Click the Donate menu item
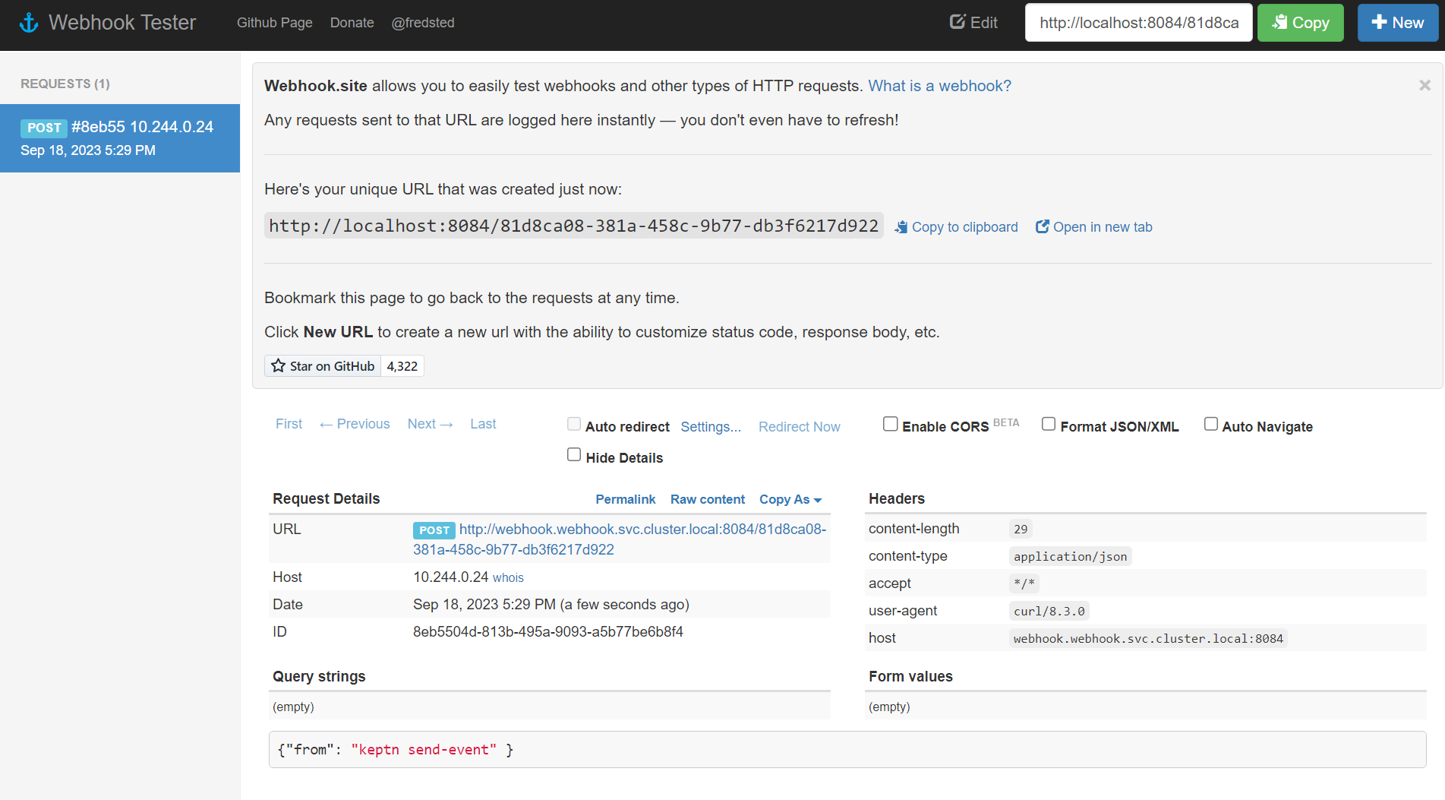Screen dimensions: 1445x800 click(x=352, y=22)
